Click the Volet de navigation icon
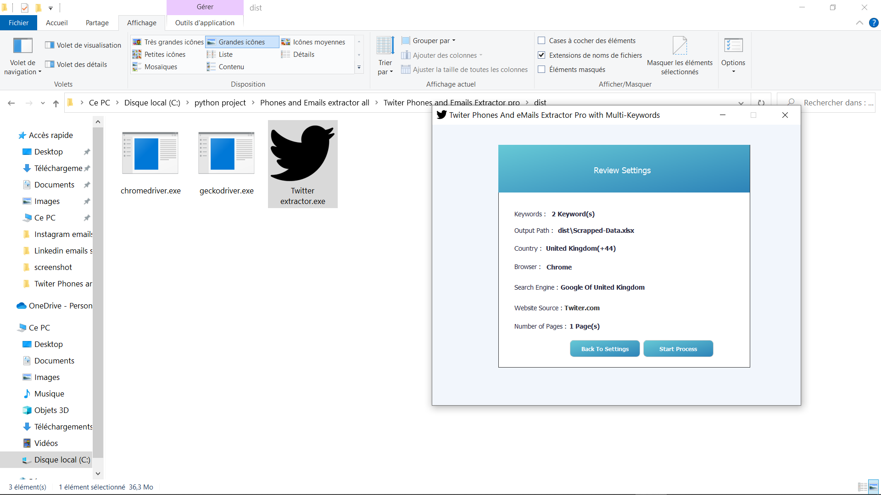The width and height of the screenshot is (881, 495). pyautogui.click(x=22, y=46)
